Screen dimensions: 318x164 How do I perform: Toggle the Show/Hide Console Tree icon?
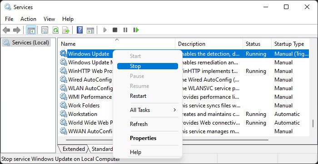pos(31,30)
